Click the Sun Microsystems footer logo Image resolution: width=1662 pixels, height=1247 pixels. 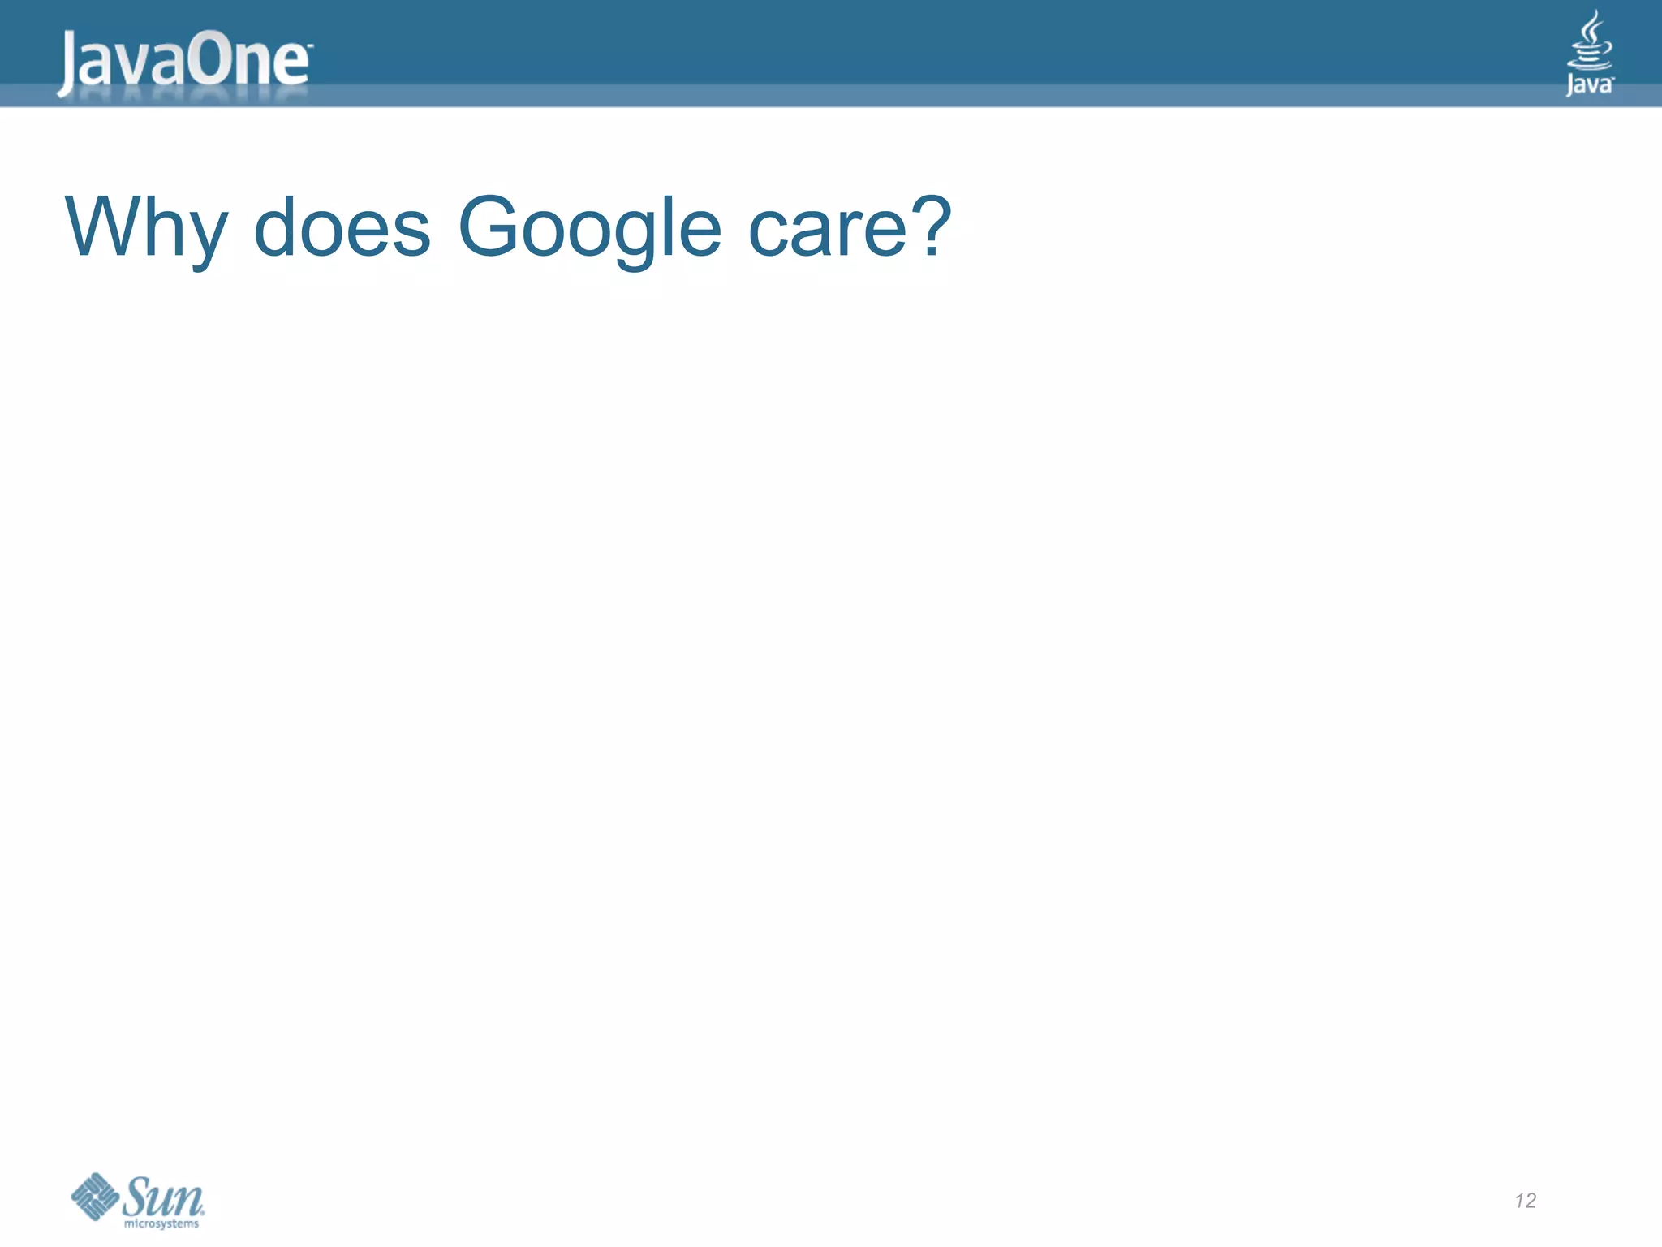coord(138,1200)
